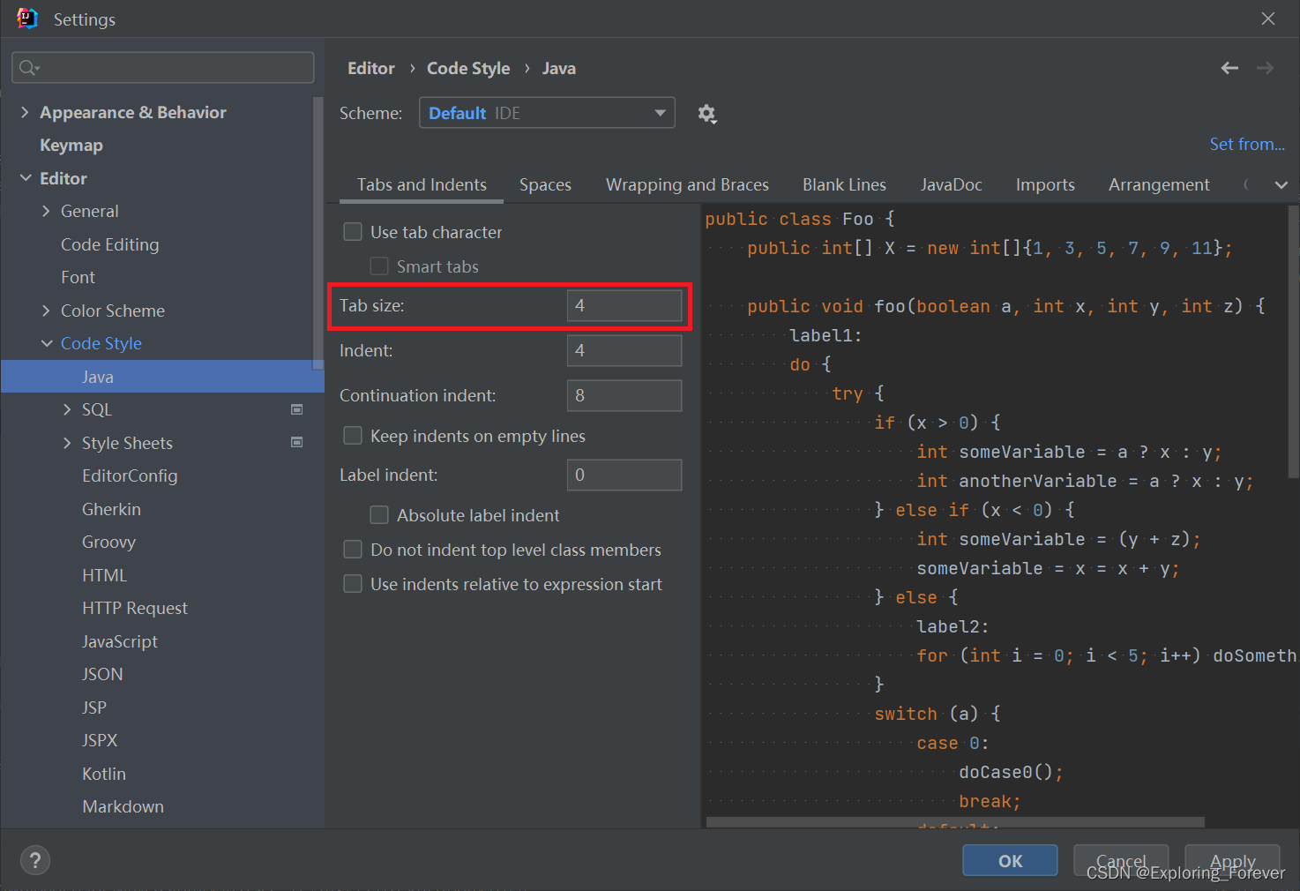The height and width of the screenshot is (891, 1300).
Task: Toggle Do not indent top level class members
Action: 353,550
